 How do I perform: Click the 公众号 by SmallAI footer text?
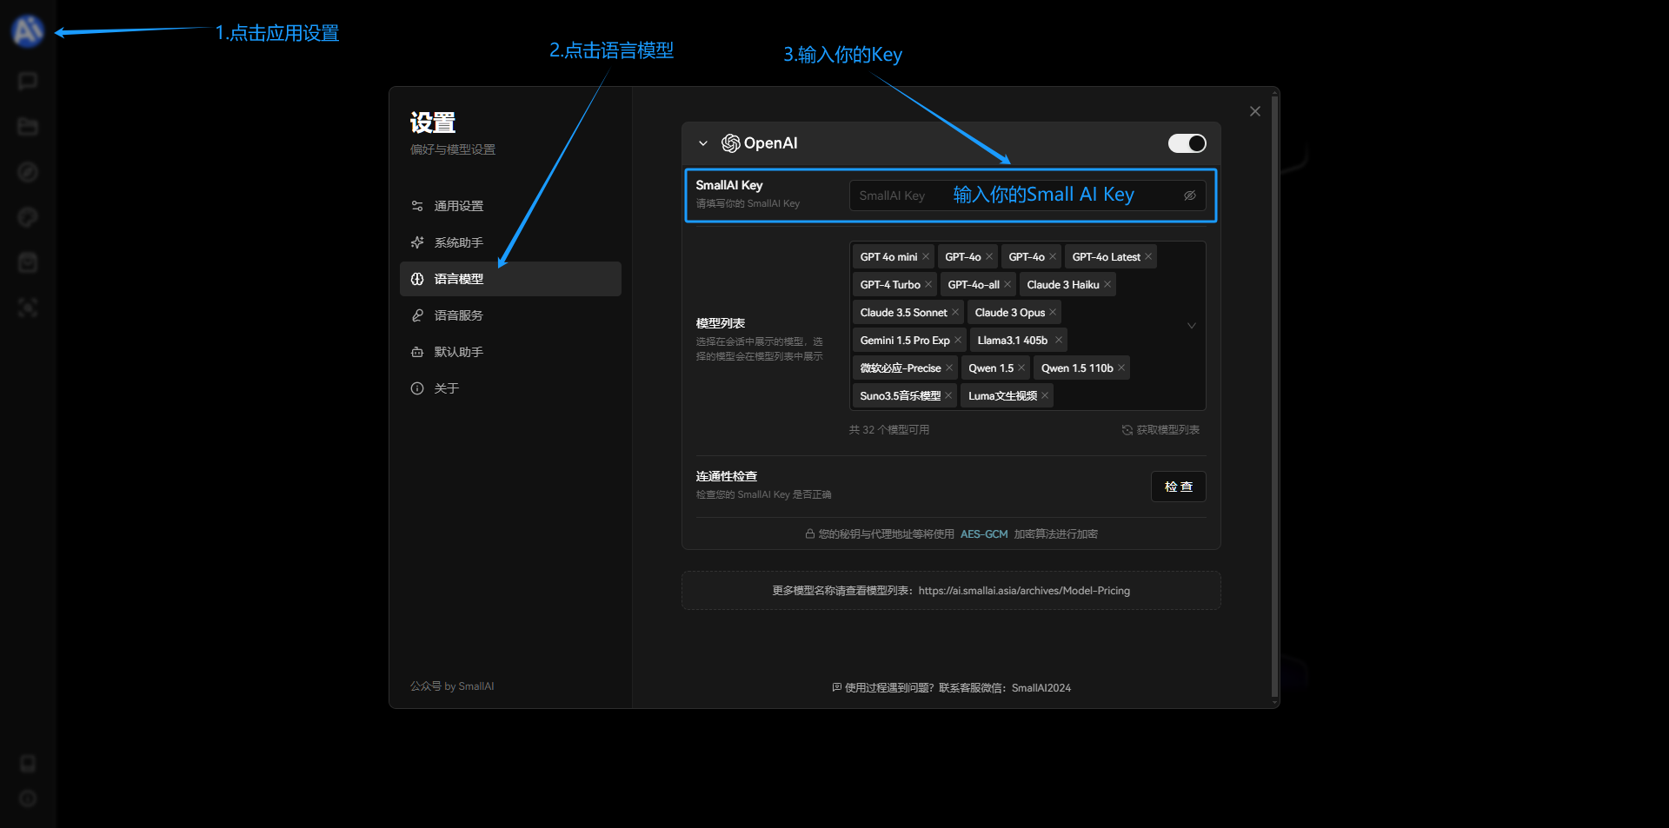452,686
